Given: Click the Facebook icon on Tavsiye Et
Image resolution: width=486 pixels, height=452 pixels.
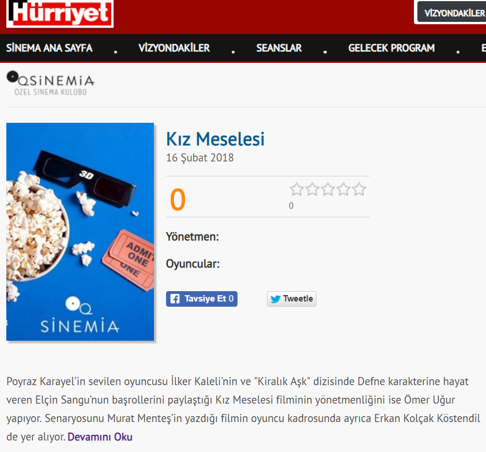Looking at the screenshot, I should pos(175,299).
